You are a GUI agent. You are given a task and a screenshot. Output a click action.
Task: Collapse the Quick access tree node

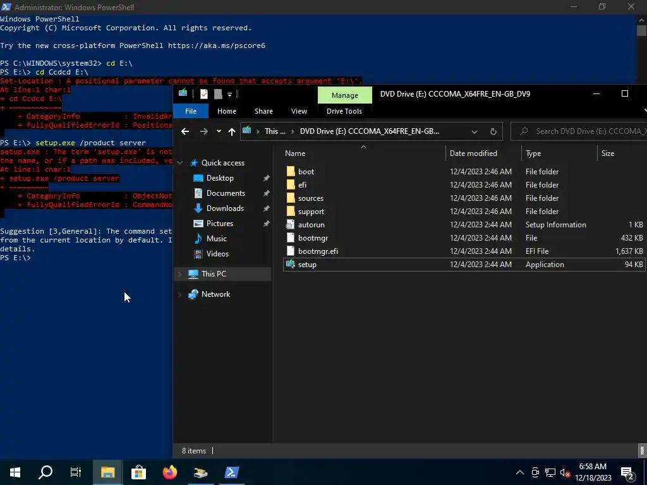click(x=180, y=163)
